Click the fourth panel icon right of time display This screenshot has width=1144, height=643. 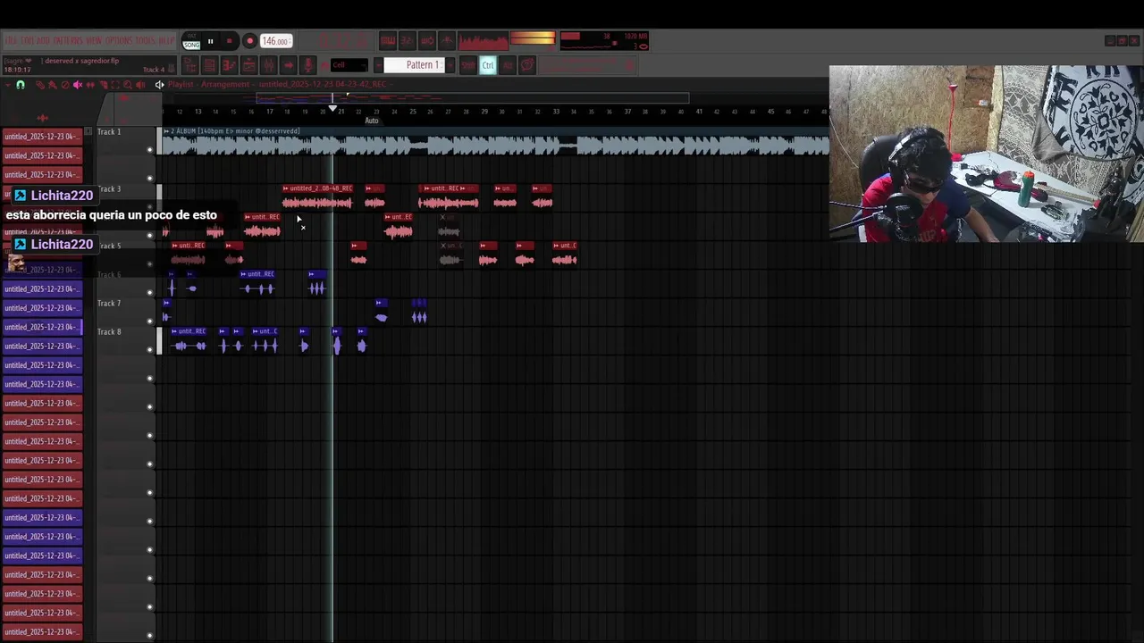pos(447,41)
